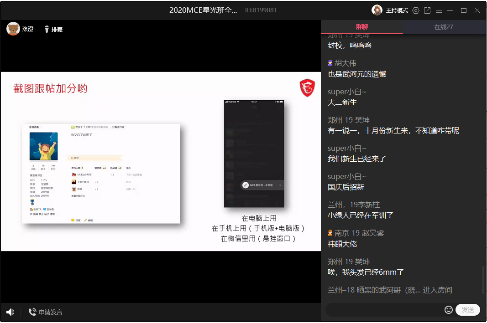This screenshot has height=323, width=487.
Task: Click super小白~ above 大二新生
Action: tap(347, 92)
